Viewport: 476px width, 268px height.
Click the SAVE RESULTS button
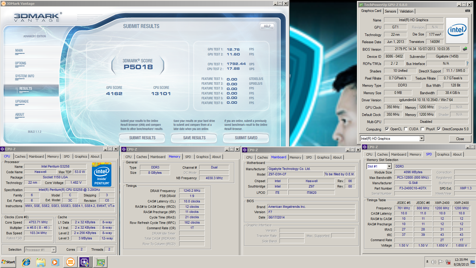(x=194, y=138)
